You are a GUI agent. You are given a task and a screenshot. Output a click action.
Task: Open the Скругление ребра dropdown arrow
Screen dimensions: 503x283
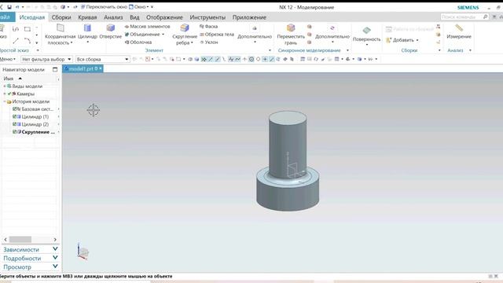192,42
